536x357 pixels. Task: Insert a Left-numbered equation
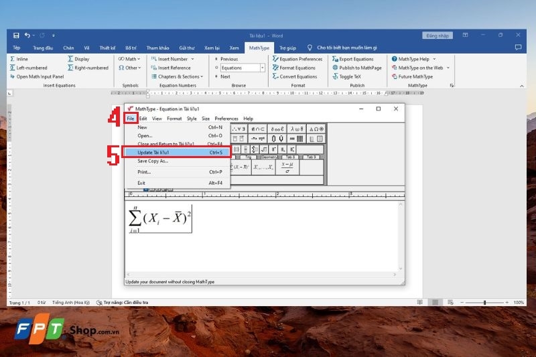28,68
